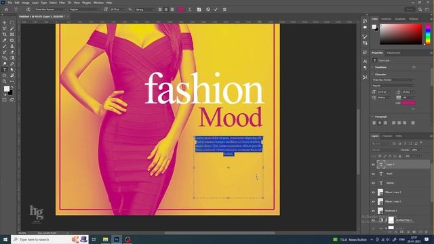Toggle lock transparent pixels in Layers panel
This screenshot has width=434, height=244.
[380, 157]
